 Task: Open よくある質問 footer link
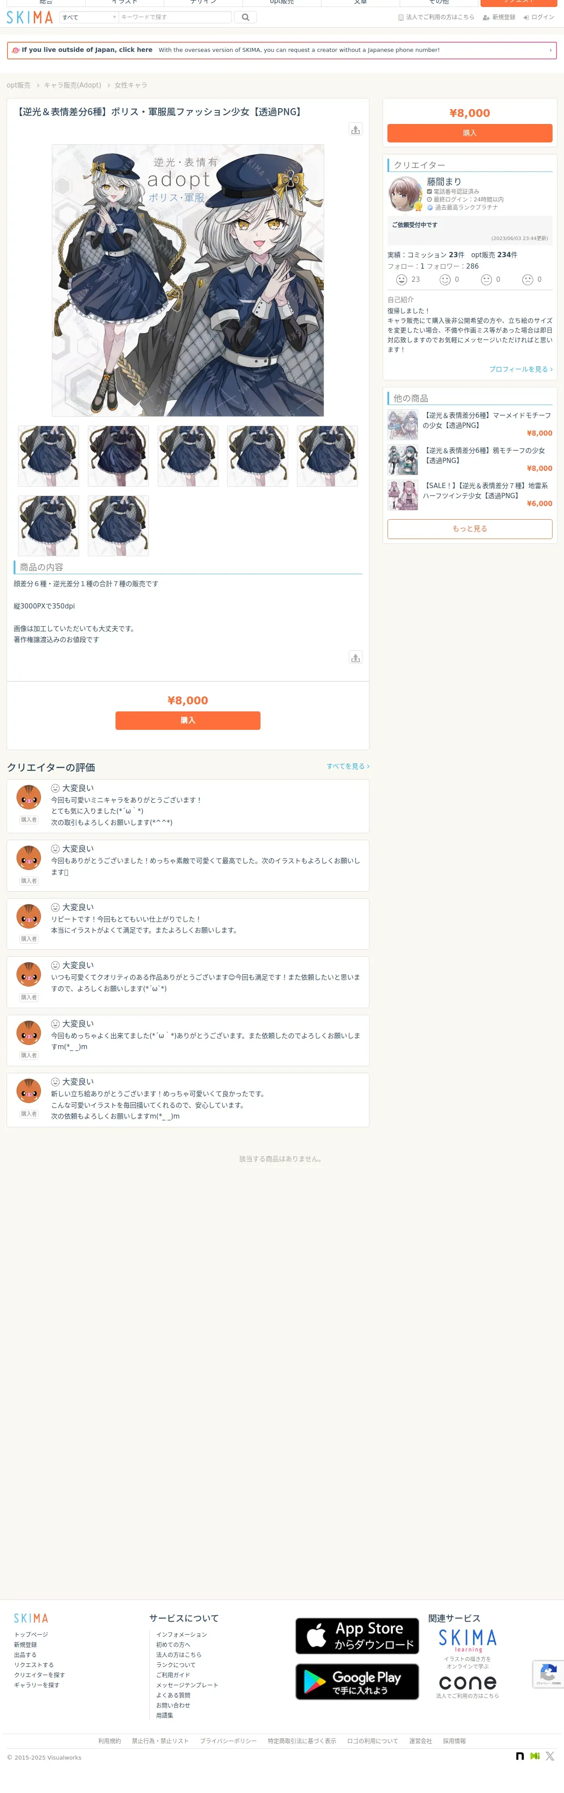coord(173,1695)
